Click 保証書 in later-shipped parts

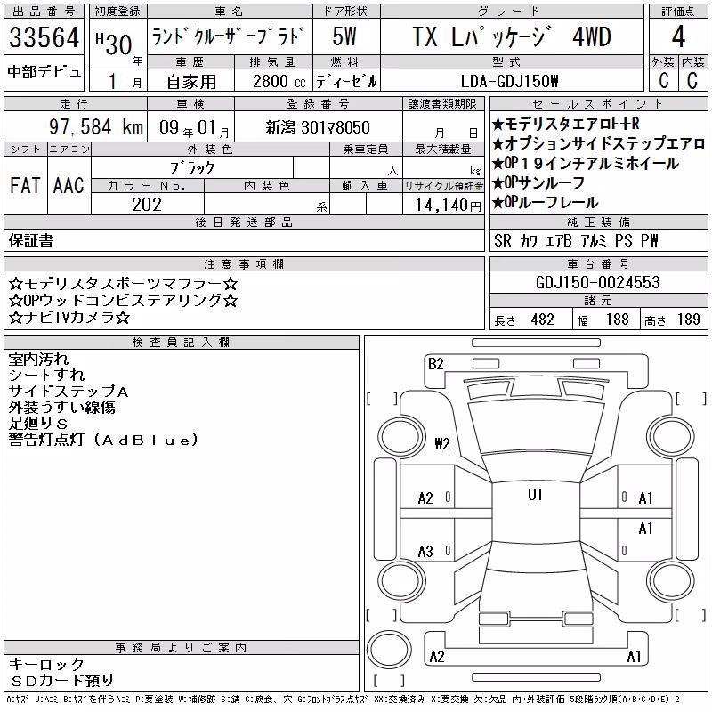tap(31, 240)
